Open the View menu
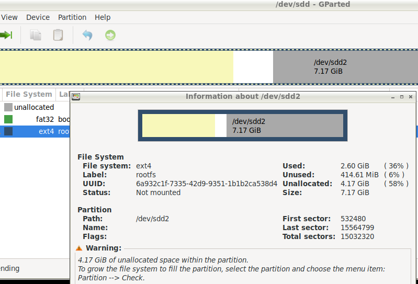The height and width of the screenshot is (284, 418). (x=9, y=17)
